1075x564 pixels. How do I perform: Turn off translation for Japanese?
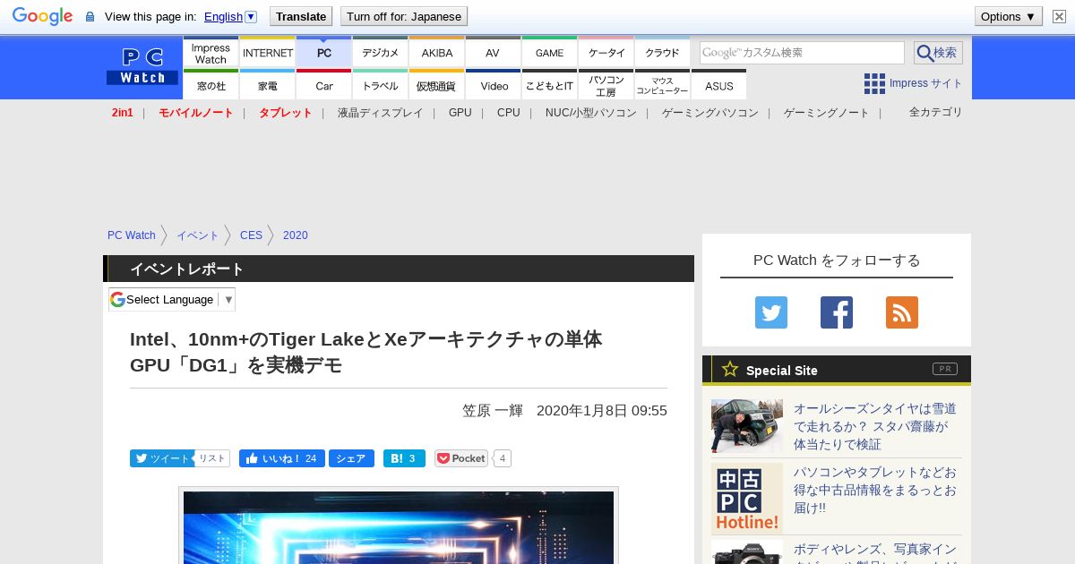pos(404,16)
